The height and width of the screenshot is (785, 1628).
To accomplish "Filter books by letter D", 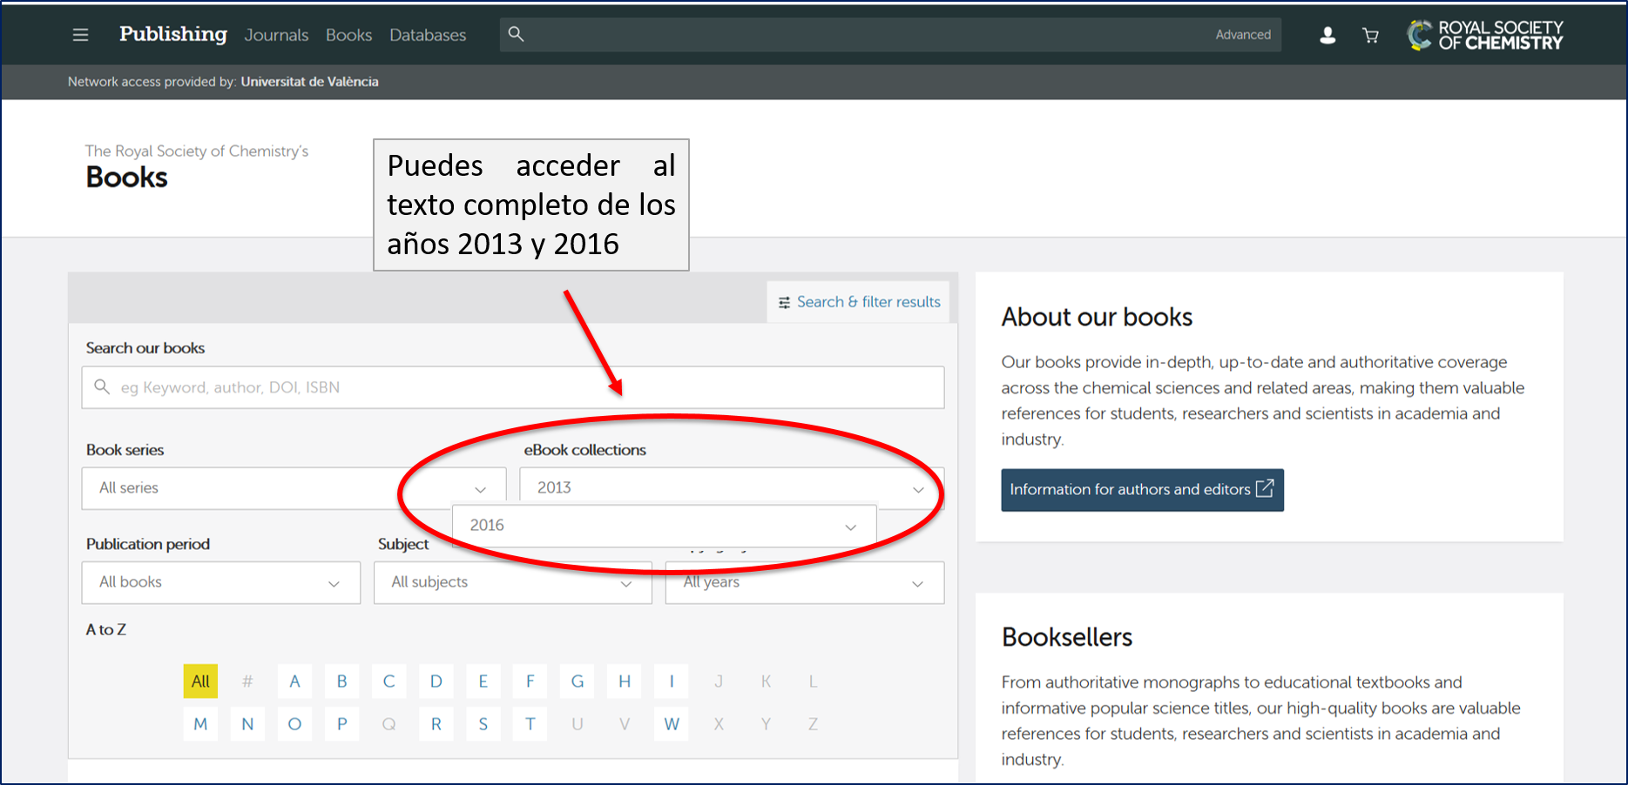I will tap(436, 681).
